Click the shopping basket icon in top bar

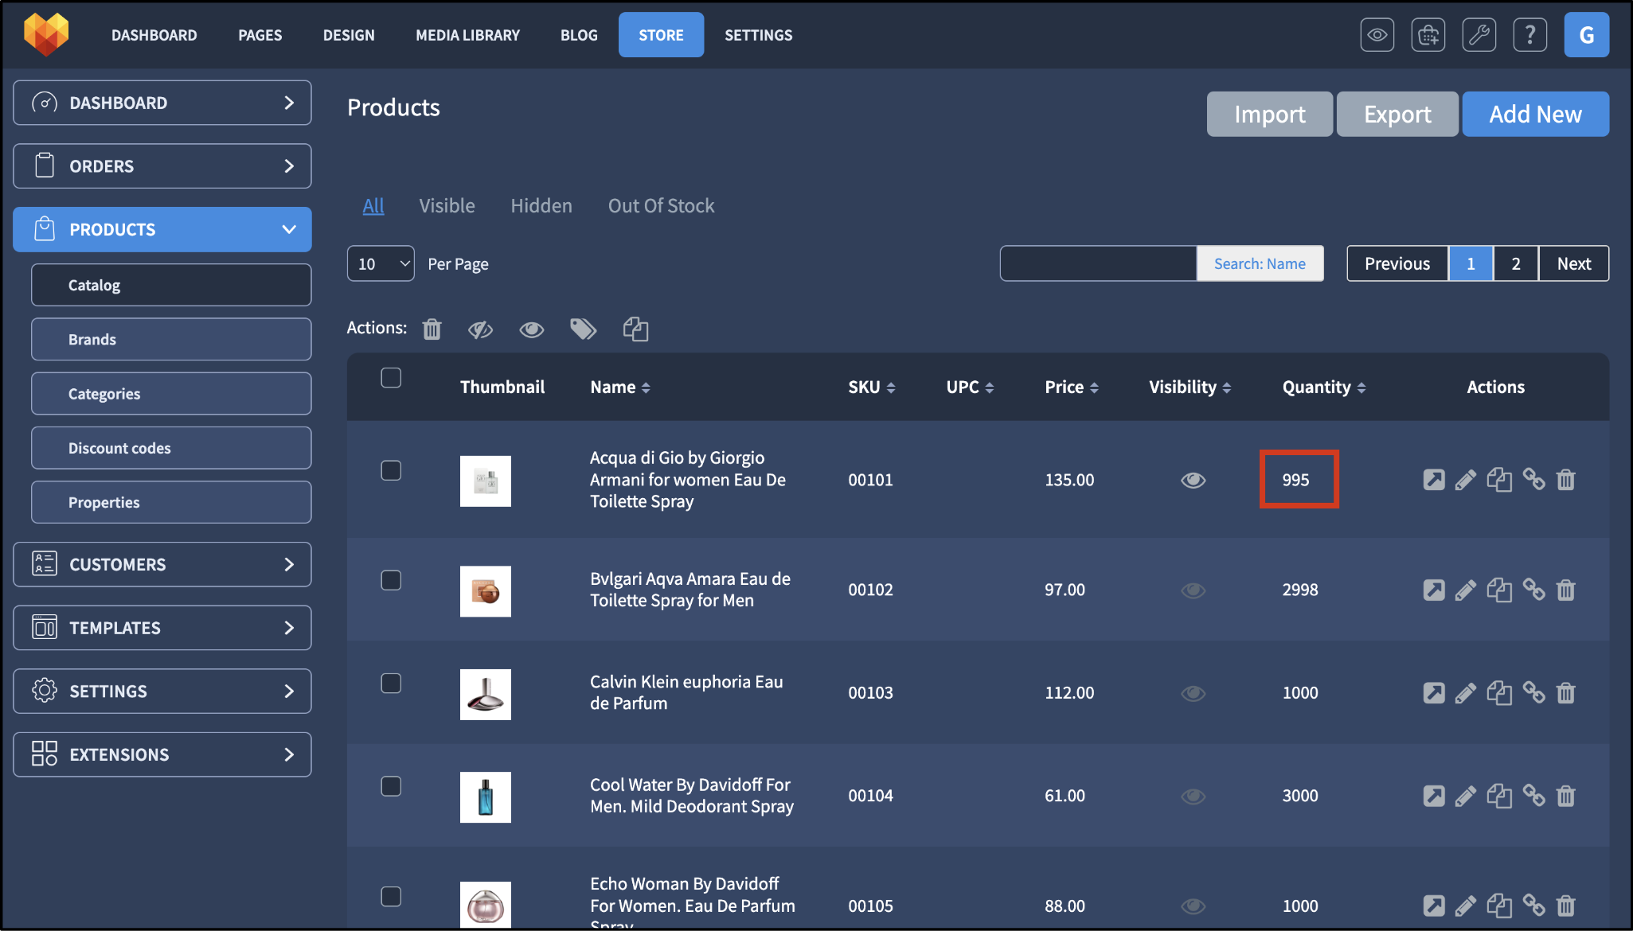1428,35
